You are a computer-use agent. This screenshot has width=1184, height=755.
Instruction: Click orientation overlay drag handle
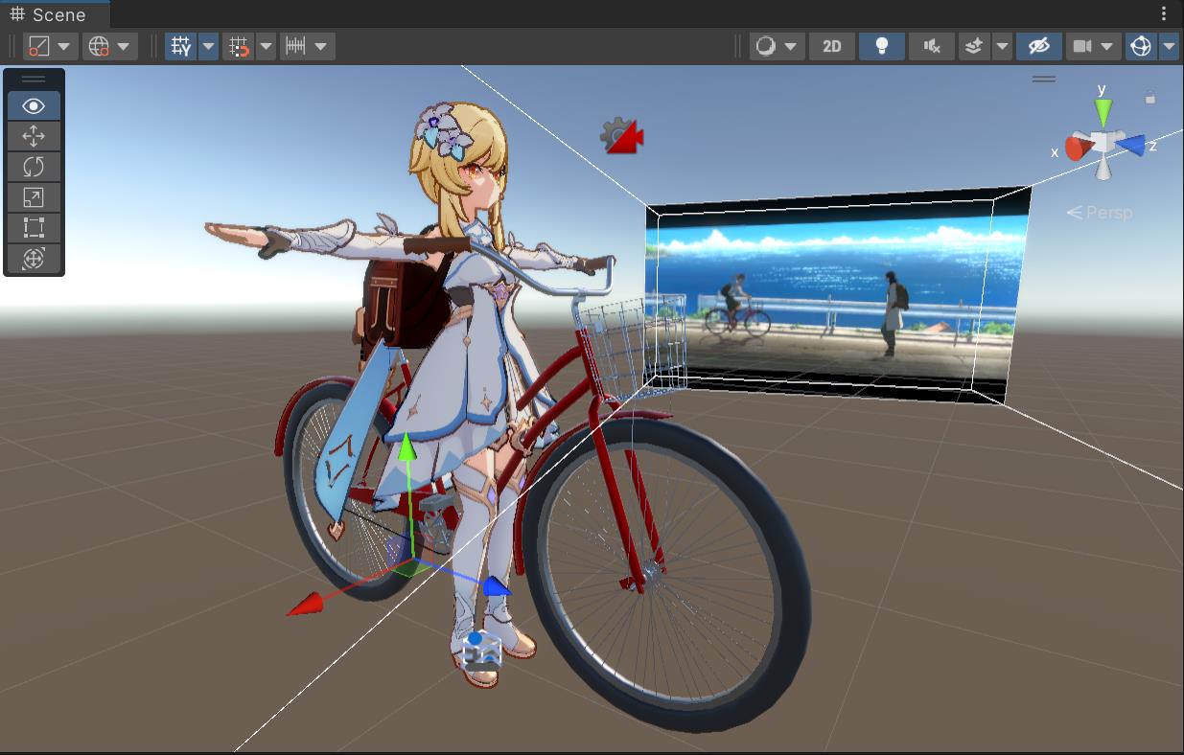click(x=1044, y=79)
